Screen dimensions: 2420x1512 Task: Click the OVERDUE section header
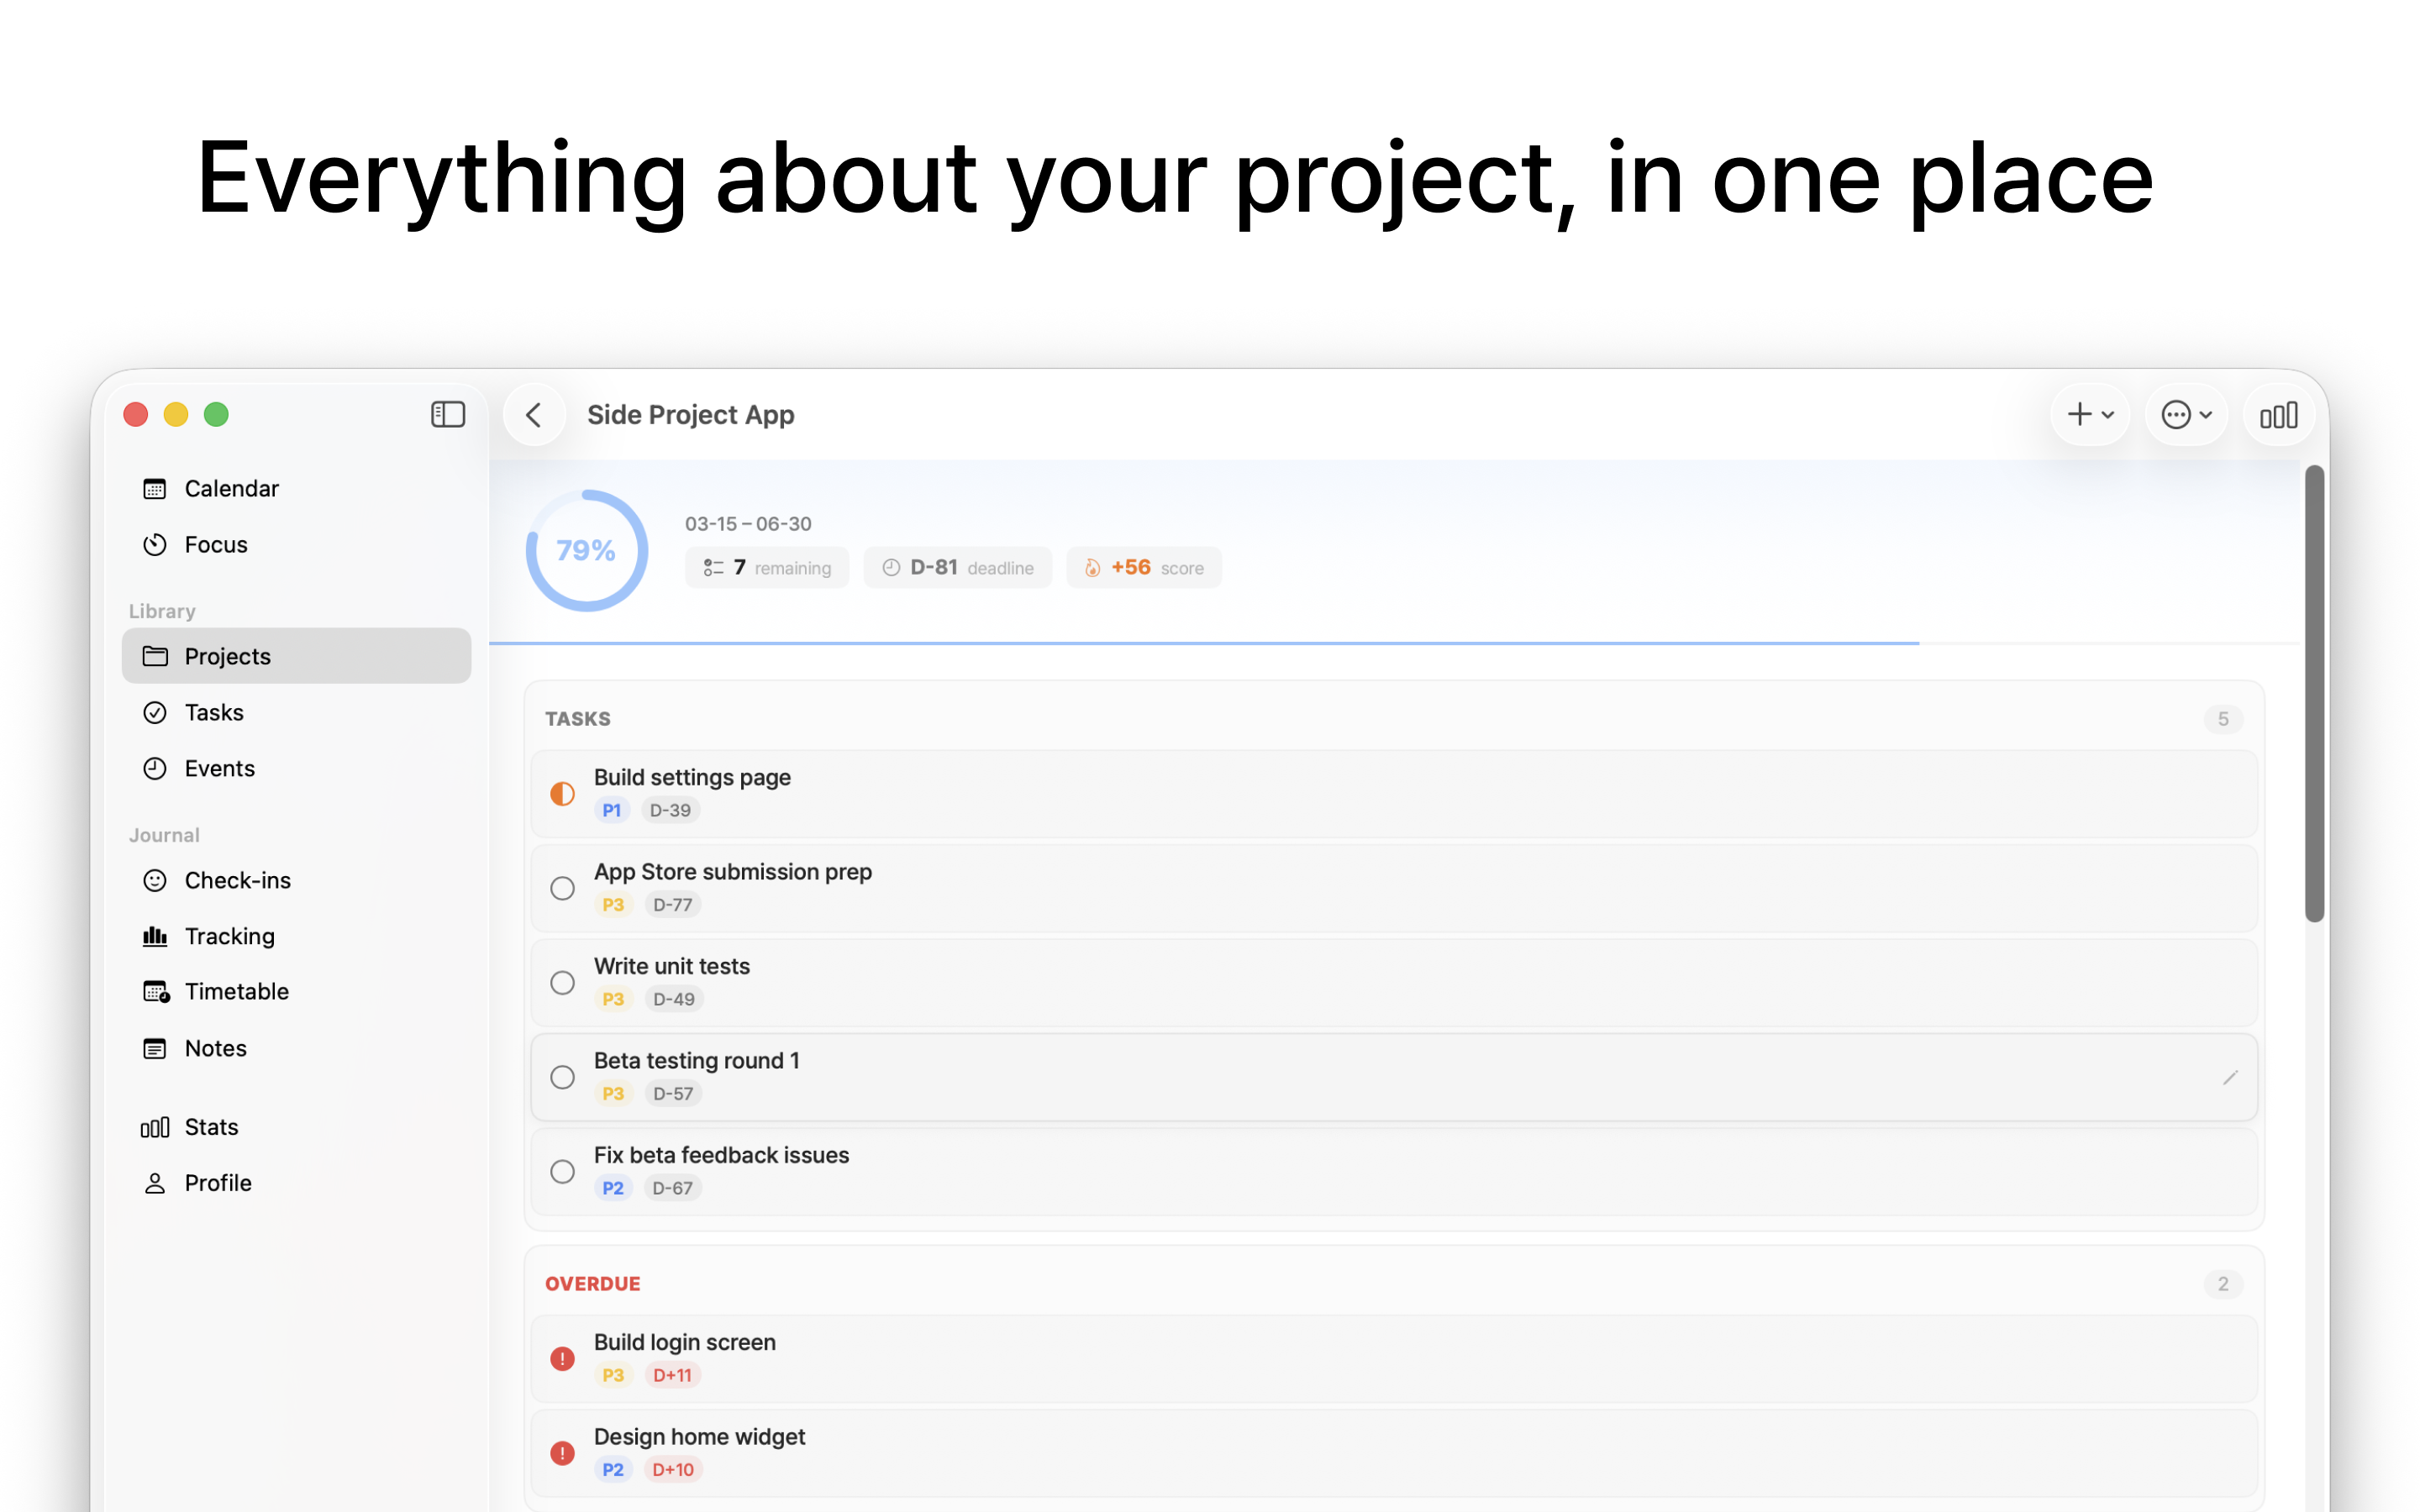pos(593,1284)
